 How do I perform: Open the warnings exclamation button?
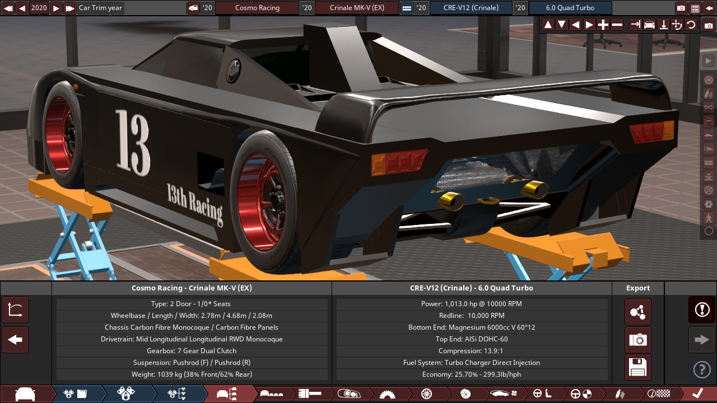point(702,310)
